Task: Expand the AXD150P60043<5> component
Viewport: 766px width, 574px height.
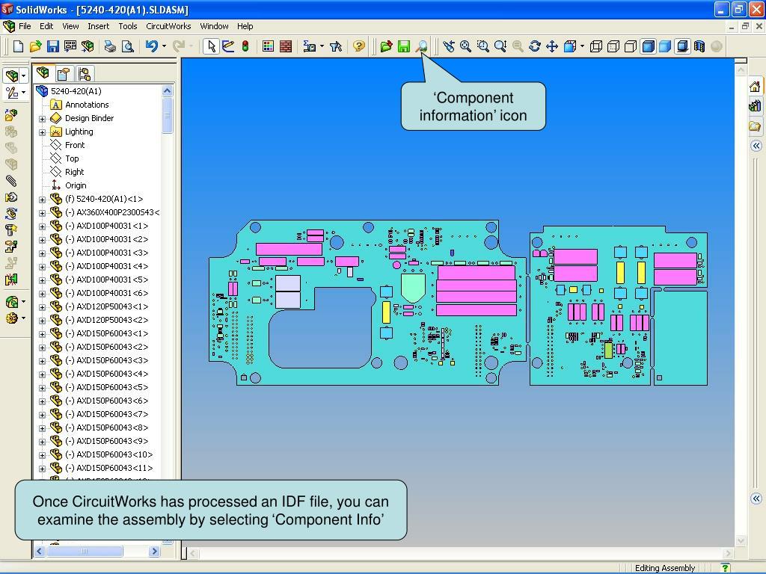Action: pos(42,388)
